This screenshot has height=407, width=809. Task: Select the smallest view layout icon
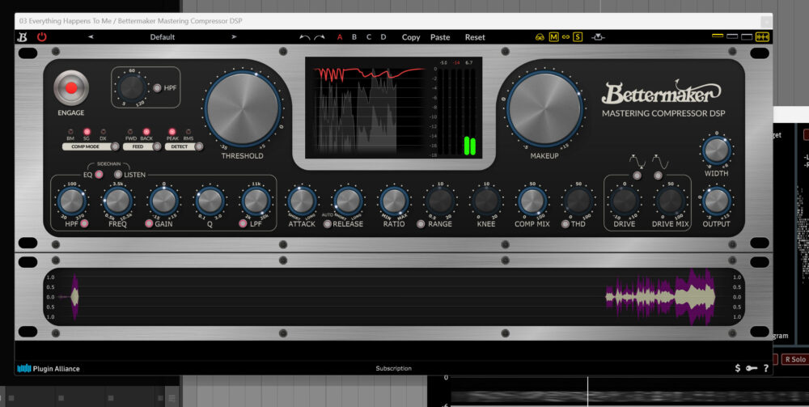pos(718,36)
